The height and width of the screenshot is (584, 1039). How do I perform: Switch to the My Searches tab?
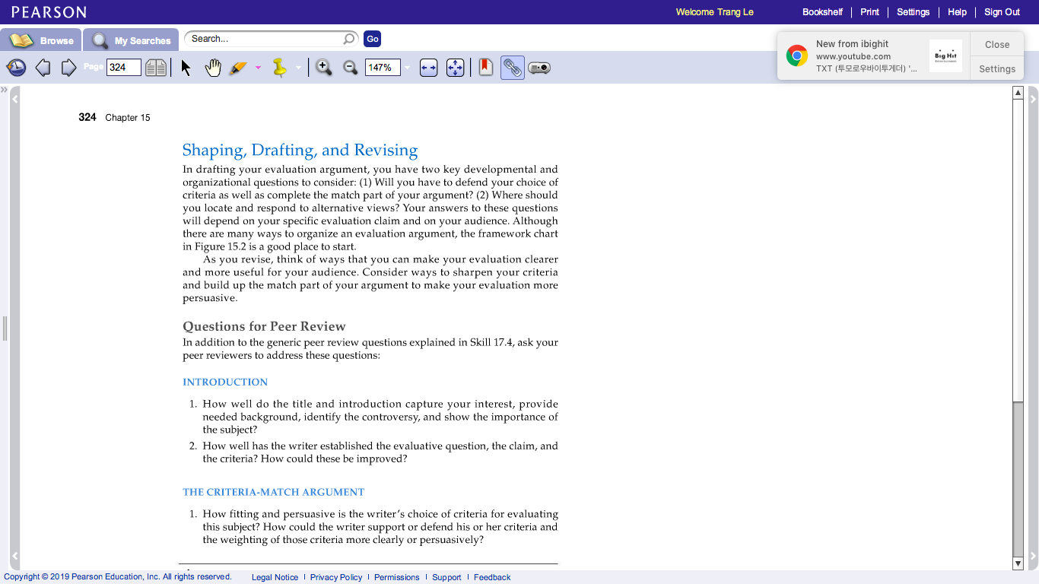pyautogui.click(x=131, y=40)
